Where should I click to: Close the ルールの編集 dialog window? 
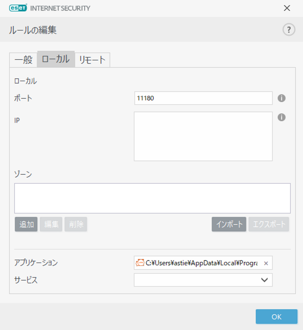click(287, 8)
